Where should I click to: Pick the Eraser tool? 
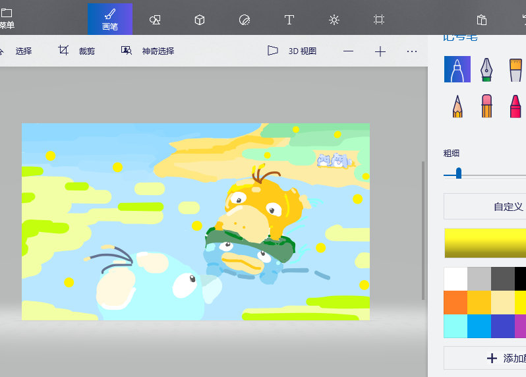pos(486,106)
